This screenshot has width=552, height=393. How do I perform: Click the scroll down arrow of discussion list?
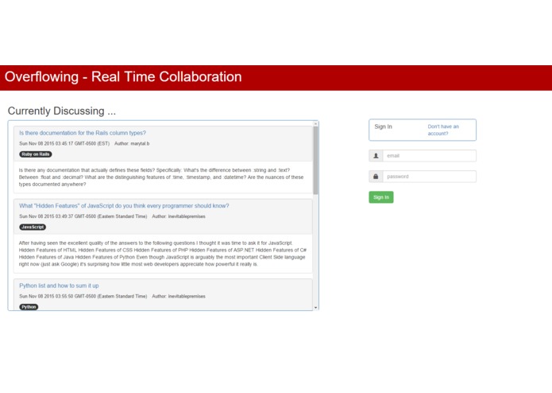pos(315,307)
